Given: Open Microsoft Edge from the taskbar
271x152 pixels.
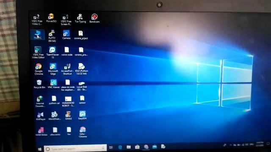Looking at the screenshot, I should tap(120, 147).
